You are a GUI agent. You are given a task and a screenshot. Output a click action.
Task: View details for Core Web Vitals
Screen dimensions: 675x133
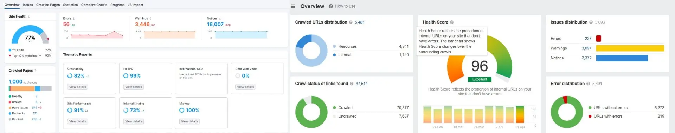click(245, 87)
